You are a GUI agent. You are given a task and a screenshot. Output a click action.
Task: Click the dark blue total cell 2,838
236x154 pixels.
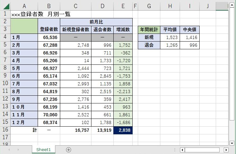123,130
